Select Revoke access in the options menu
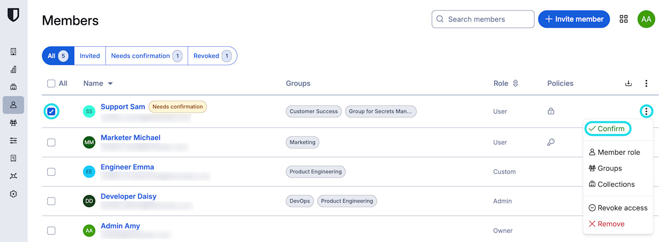The height and width of the screenshot is (242, 670). (x=618, y=208)
